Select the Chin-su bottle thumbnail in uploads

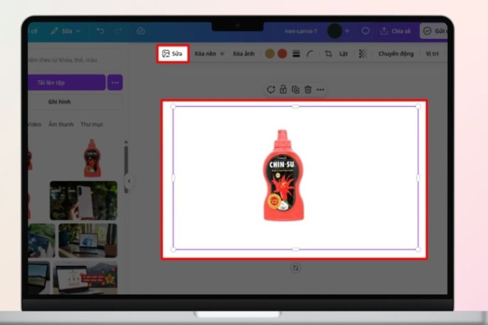tap(92, 159)
